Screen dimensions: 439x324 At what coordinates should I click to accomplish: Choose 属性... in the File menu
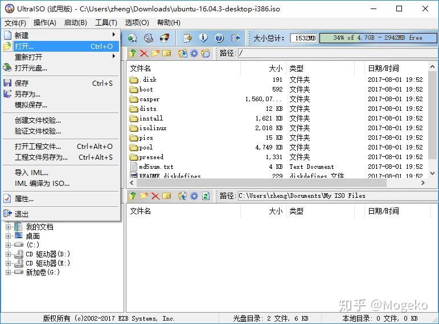coord(61,199)
